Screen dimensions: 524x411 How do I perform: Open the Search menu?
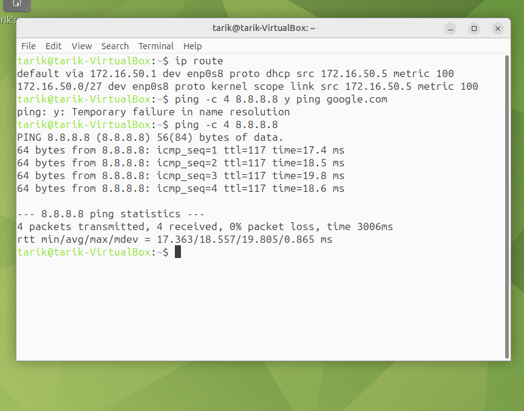pyautogui.click(x=115, y=46)
